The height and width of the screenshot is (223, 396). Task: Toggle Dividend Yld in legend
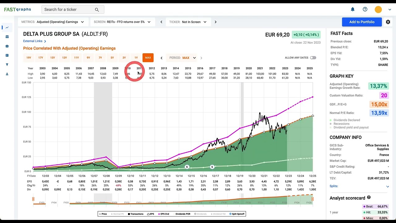point(218,214)
